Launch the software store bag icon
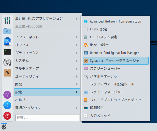The width and height of the screenshot is (157, 131). click(7, 41)
